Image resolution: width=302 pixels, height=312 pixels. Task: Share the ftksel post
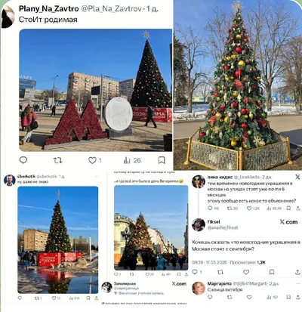tap(297, 272)
